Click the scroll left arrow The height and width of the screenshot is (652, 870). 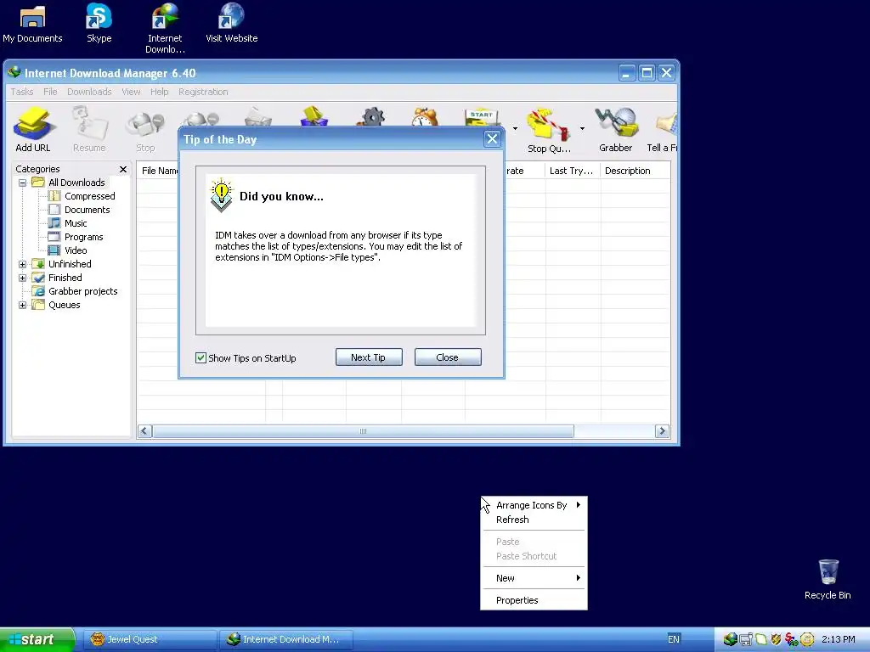tap(144, 430)
